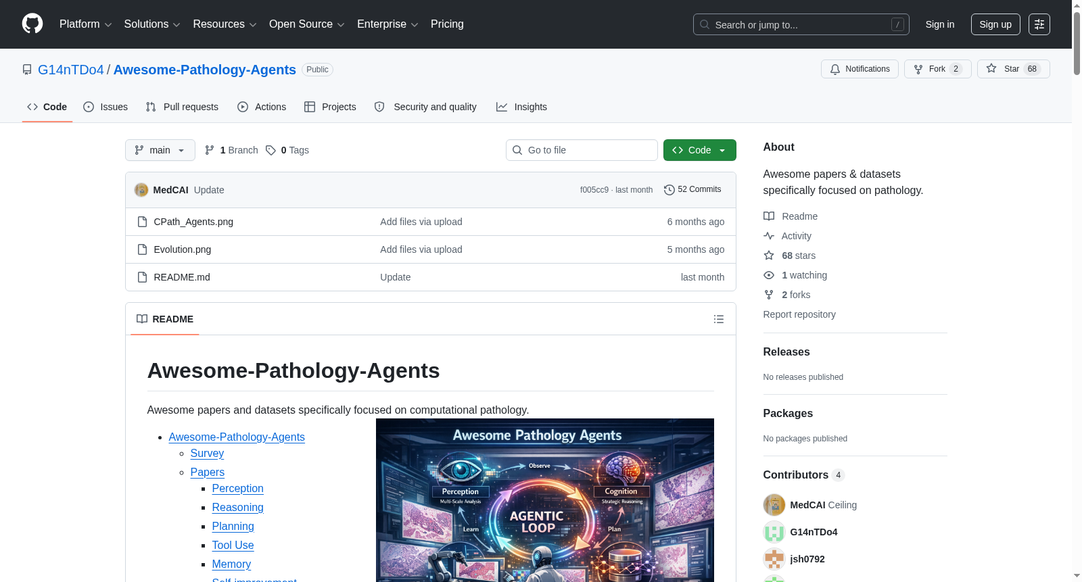Open the G14nTDo4 owner profile link

pos(71,70)
